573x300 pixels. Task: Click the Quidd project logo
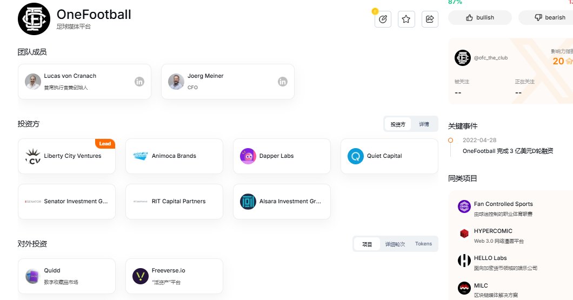pyautogui.click(x=32, y=276)
